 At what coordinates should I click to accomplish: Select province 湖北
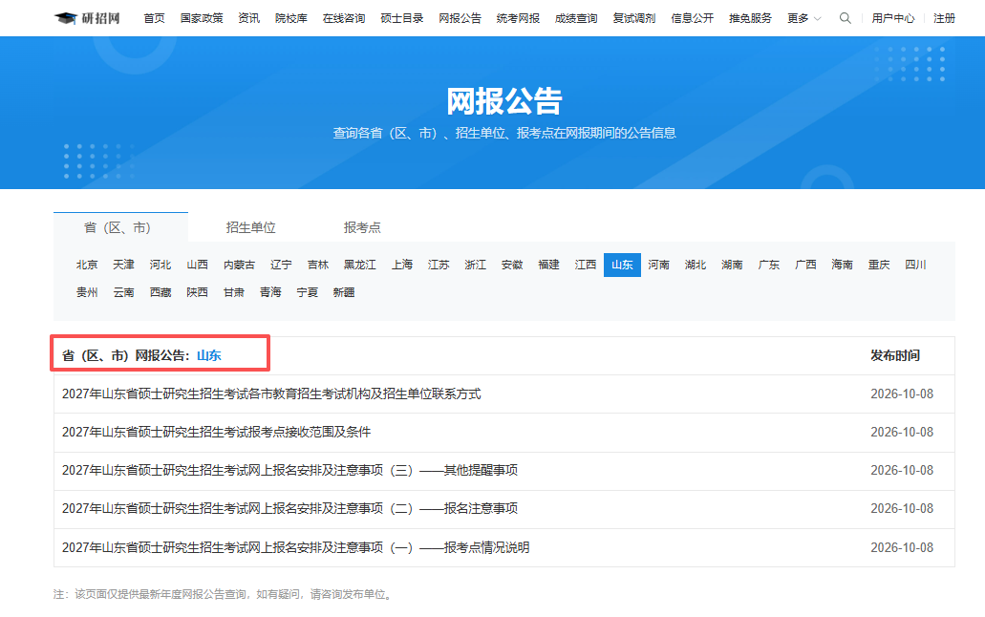point(696,265)
